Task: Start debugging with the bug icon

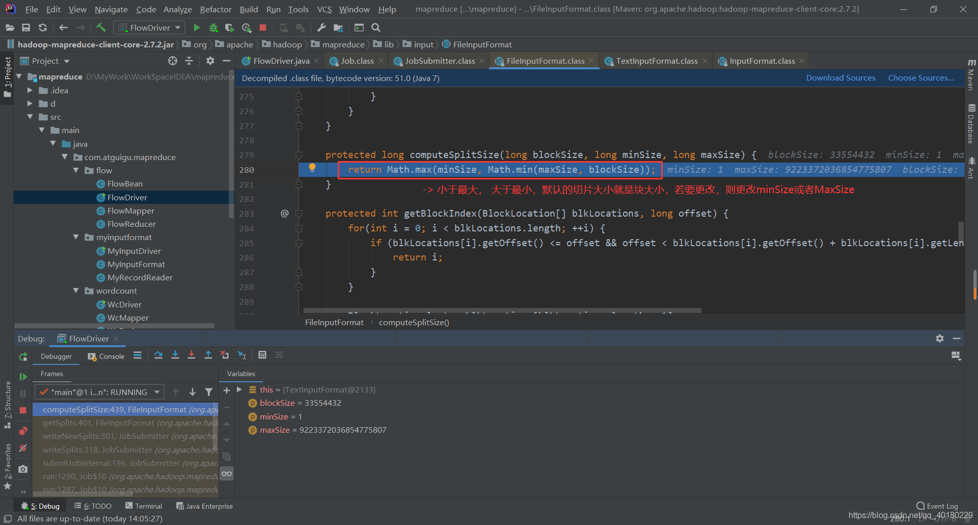Action: pyautogui.click(x=213, y=28)
